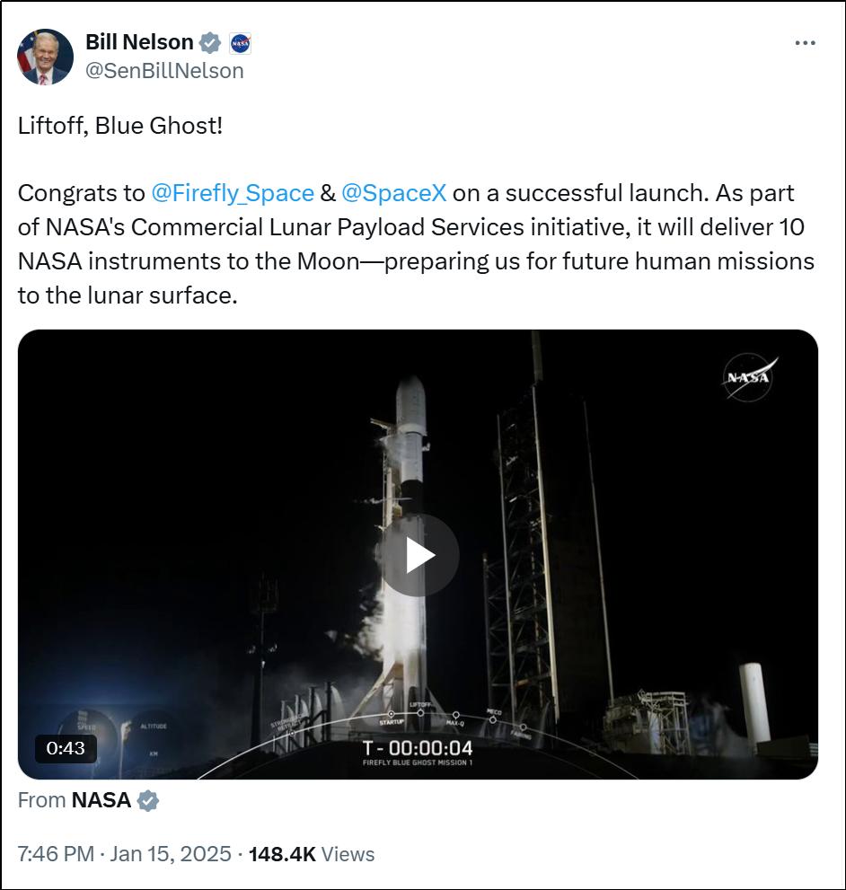Click the LIFTOFF marker on launch timeline
The image size is (846, 890).
point(420,709)
